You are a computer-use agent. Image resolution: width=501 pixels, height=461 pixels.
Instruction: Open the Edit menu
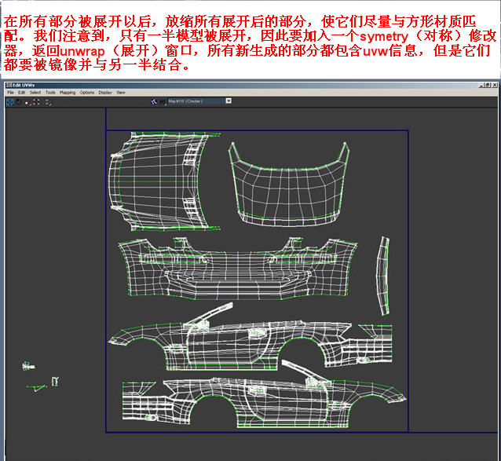pos(23,93)
